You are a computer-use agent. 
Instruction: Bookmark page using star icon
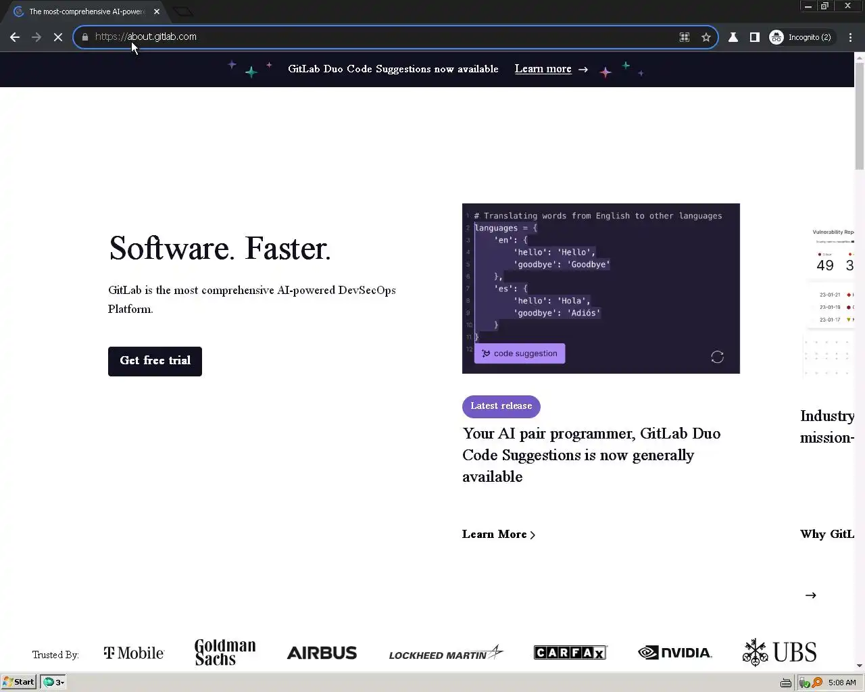coord(706,37)
